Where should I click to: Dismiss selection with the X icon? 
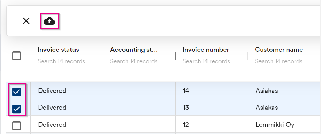[26, 21]
